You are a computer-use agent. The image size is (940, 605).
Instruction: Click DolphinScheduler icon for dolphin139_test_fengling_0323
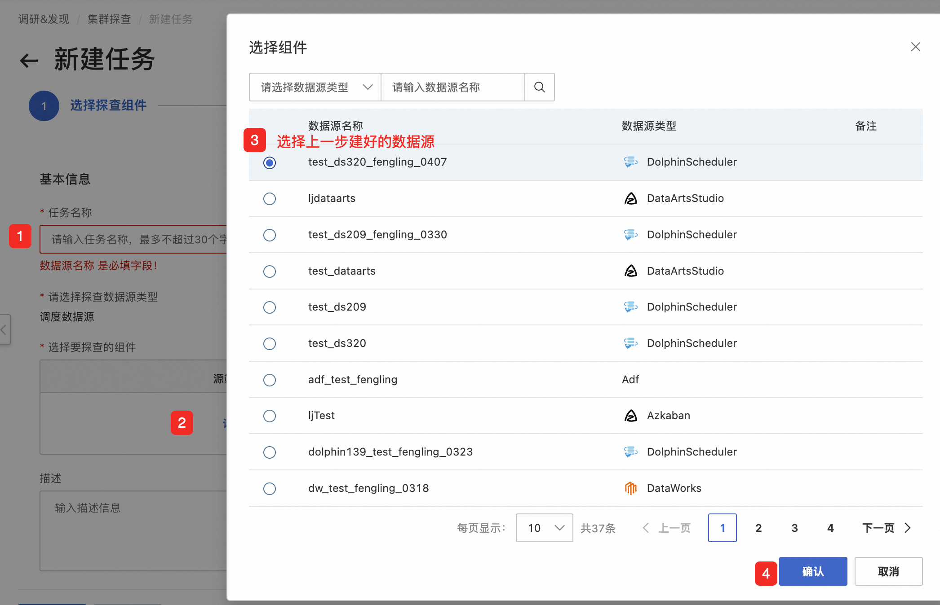[x=631, y=452]
